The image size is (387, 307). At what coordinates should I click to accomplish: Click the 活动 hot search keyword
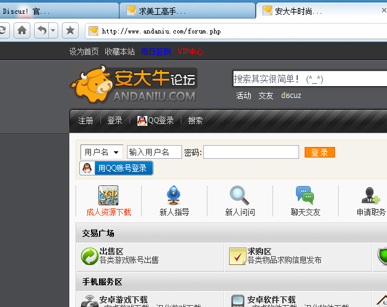click(x=243, y=96)
